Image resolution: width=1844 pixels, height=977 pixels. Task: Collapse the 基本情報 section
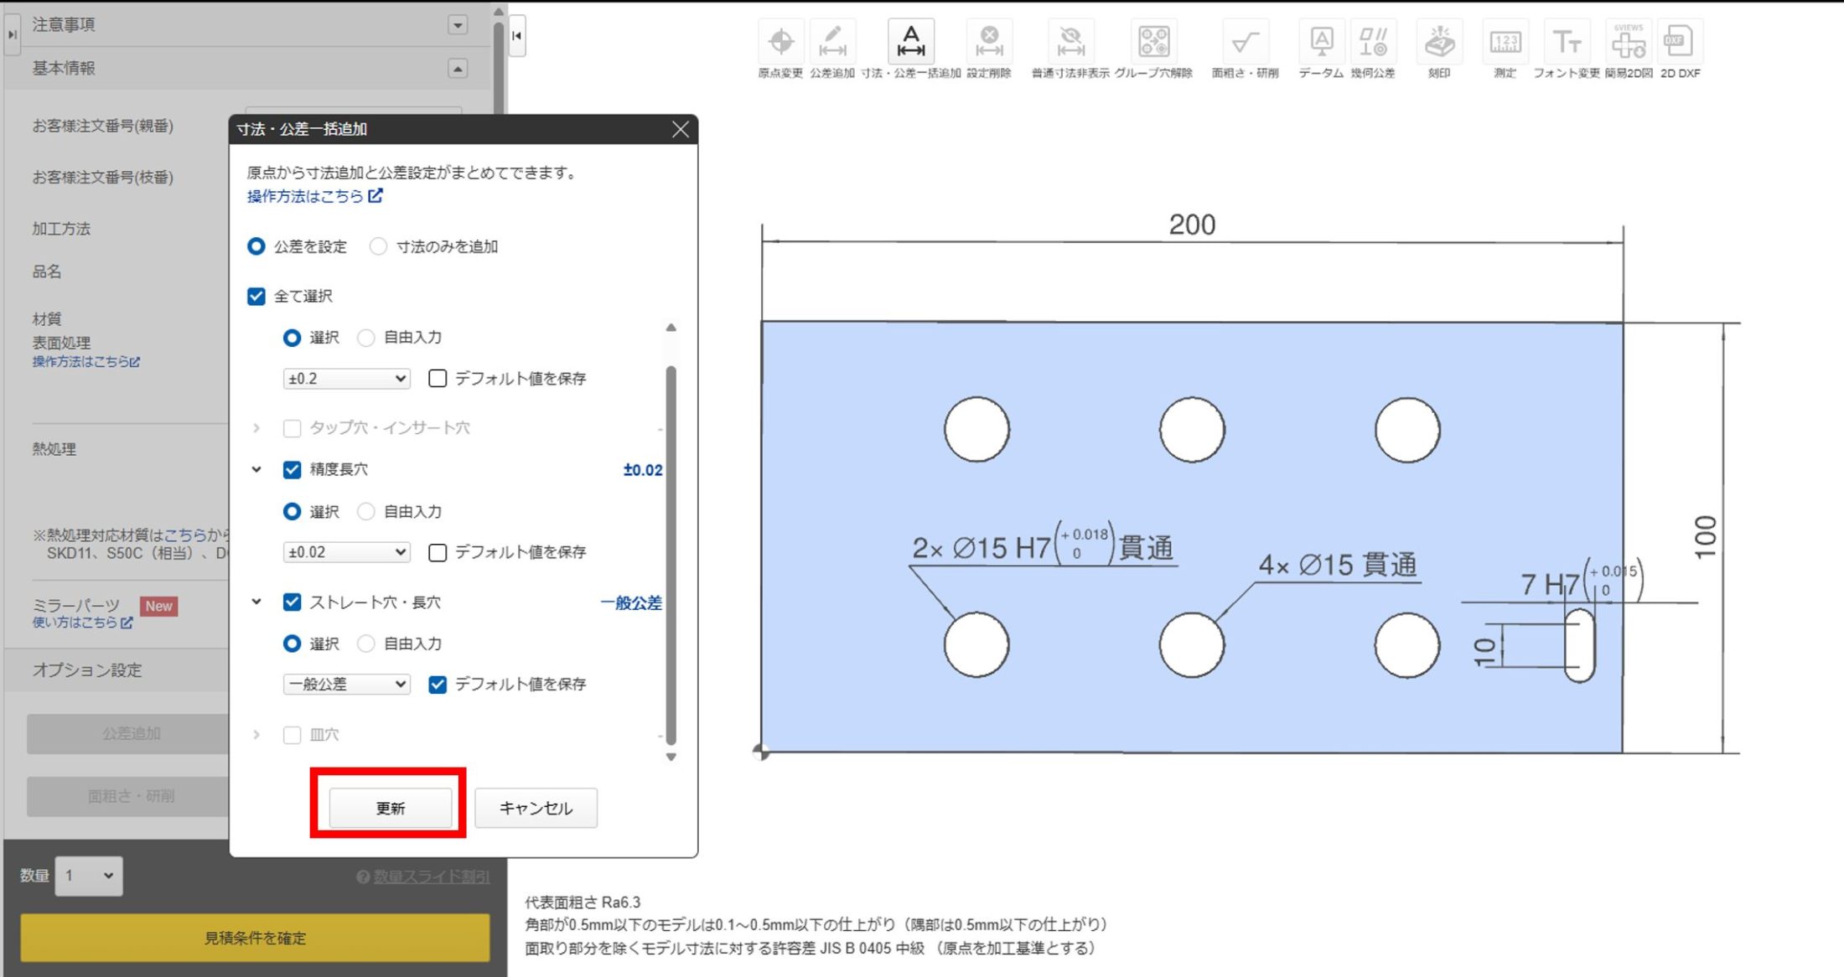click(x=458, y=67)
